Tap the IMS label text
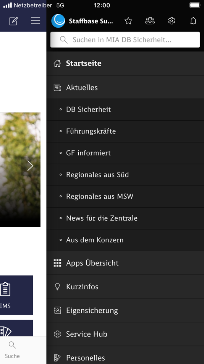204x364 pixels. (x=5, y=306)
